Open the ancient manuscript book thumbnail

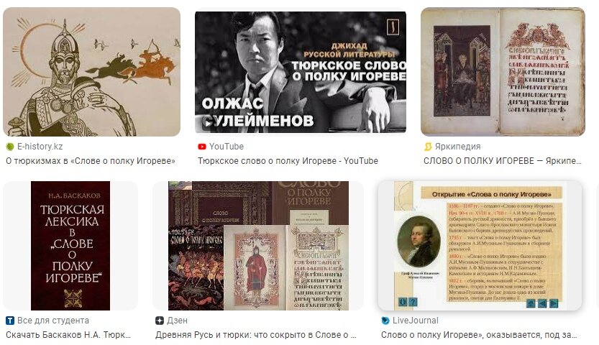(x=503, y=72)
